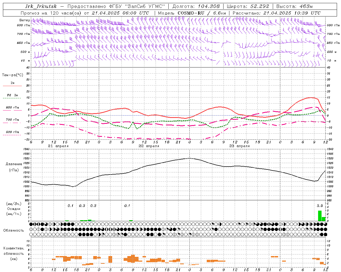Click the "Осадки" precipitation label
This screenshot has height=272, width=341.
pos(14,209)
